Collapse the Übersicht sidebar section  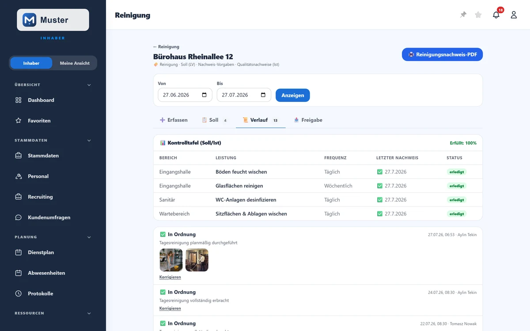[89, 85]
